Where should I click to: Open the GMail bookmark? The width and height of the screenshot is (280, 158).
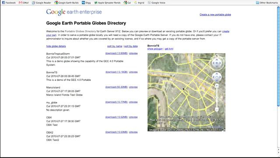pyautogui.click(x=24, y=3)
